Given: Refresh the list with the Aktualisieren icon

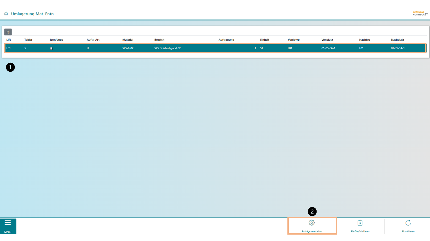Looking at the screenshot, I should click(x=408, y=223).
